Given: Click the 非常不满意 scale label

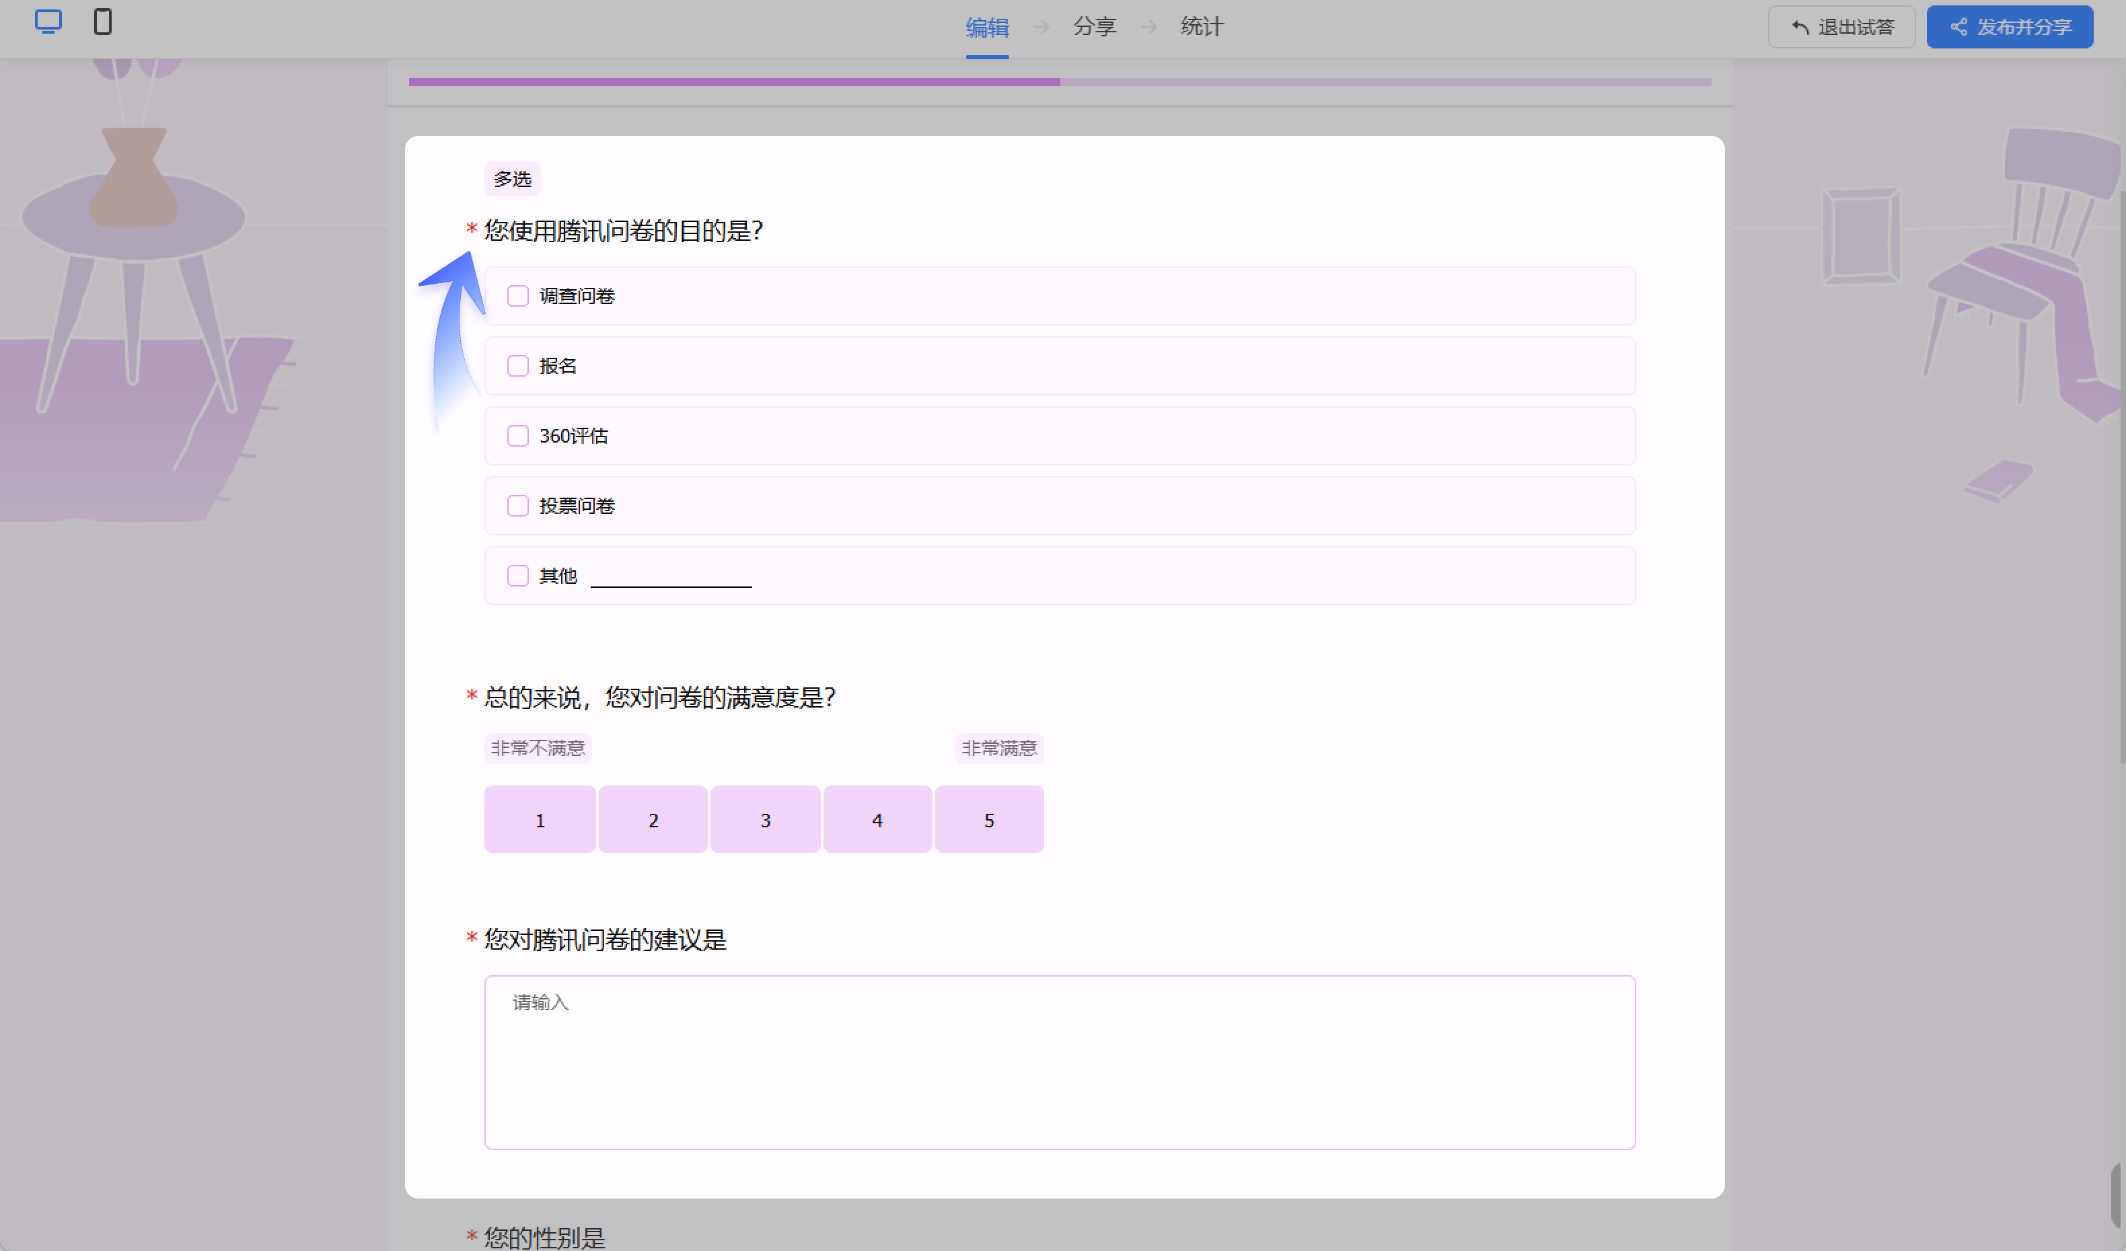Looking at the screenshot, I should [x=538, y=748].
